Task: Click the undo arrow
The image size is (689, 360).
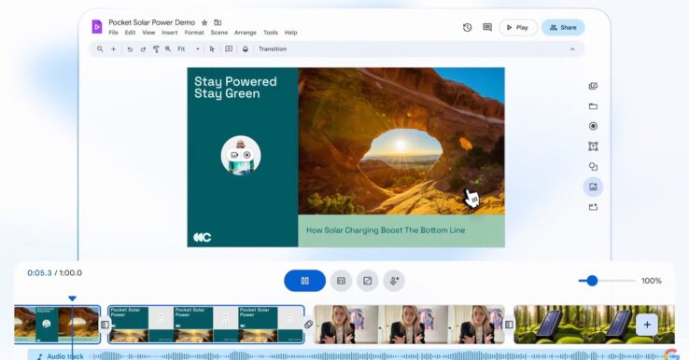Action: point(130,49)
